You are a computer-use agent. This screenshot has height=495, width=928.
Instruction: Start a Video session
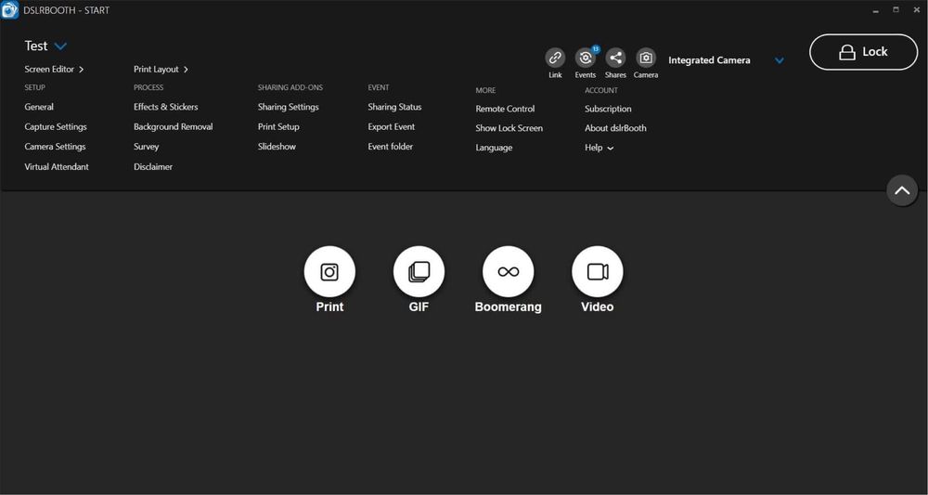[x=597, y=272]
